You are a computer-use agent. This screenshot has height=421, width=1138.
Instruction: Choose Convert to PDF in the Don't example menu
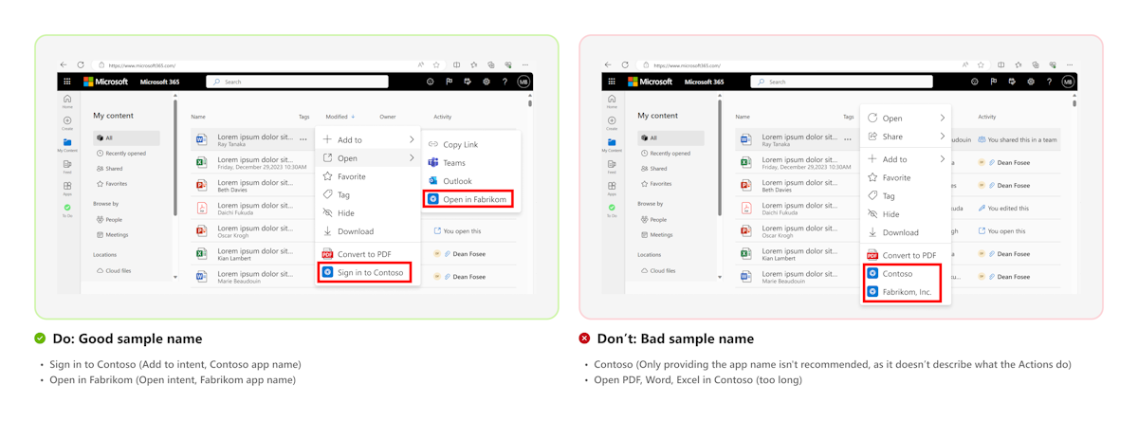tap(902, 255)
